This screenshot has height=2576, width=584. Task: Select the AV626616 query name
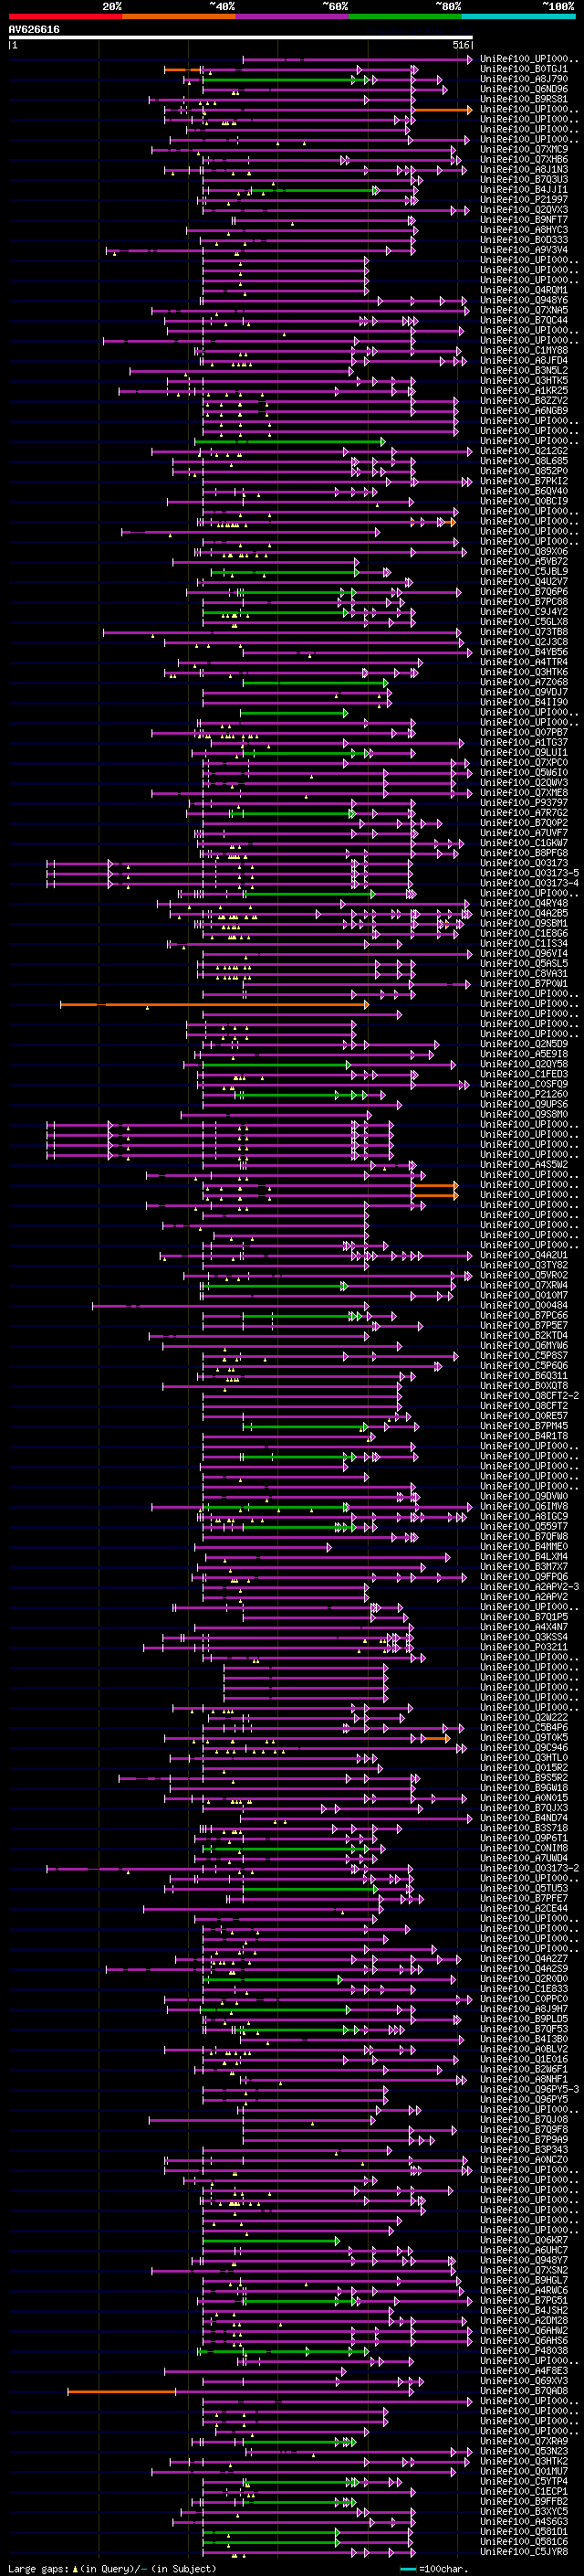[34, 30]
